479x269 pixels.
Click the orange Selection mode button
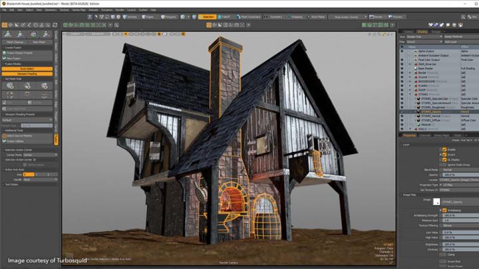(x=207, y=17)
